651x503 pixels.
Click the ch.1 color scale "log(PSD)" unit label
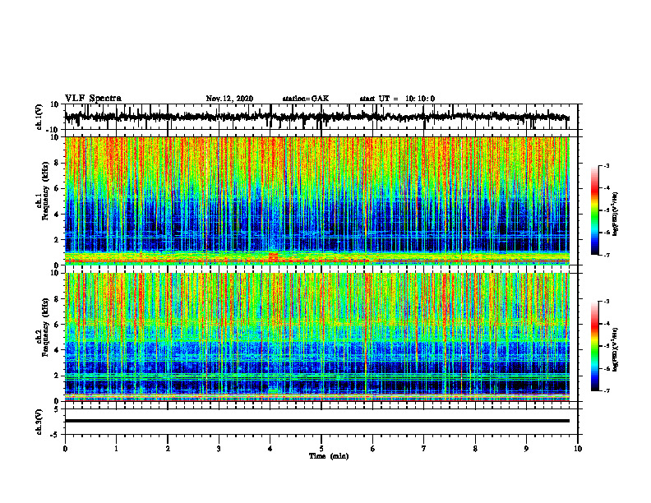click(x=616, y=215)
